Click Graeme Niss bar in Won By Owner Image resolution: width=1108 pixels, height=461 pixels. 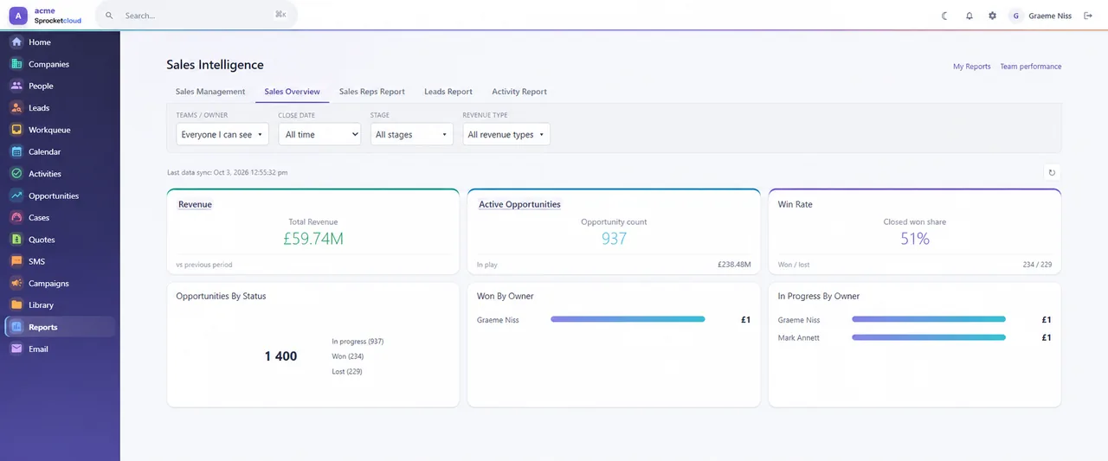coord(628,320)
